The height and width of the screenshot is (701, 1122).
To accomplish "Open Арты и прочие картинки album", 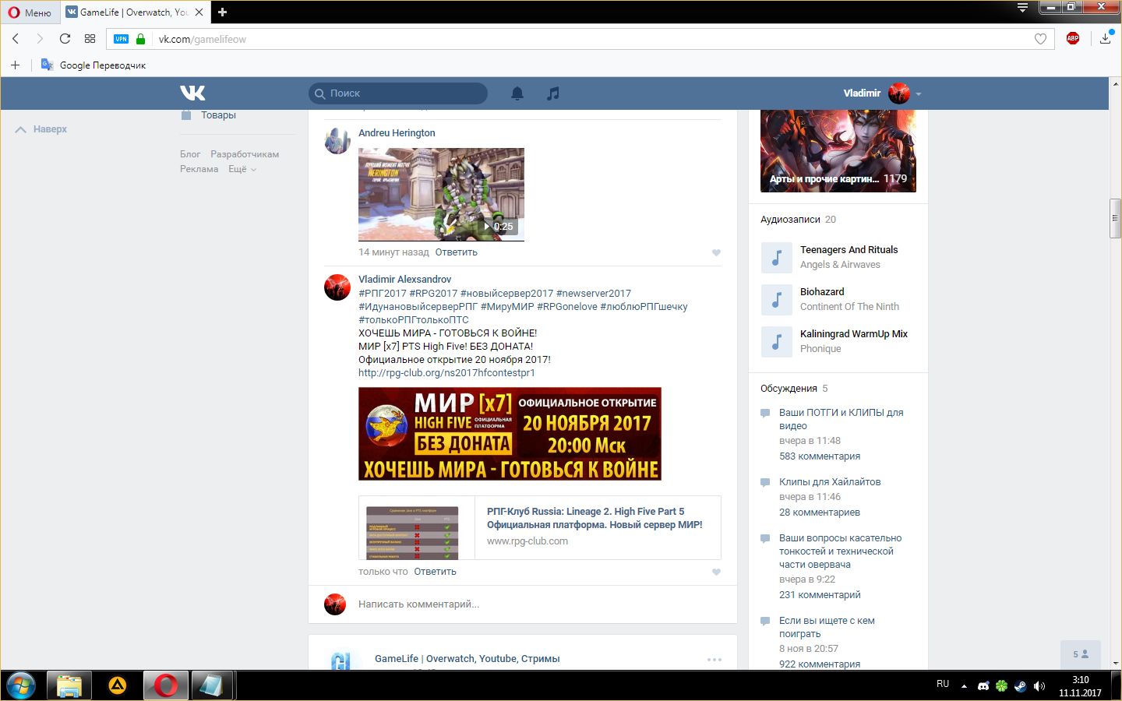I will click(838, 150).
